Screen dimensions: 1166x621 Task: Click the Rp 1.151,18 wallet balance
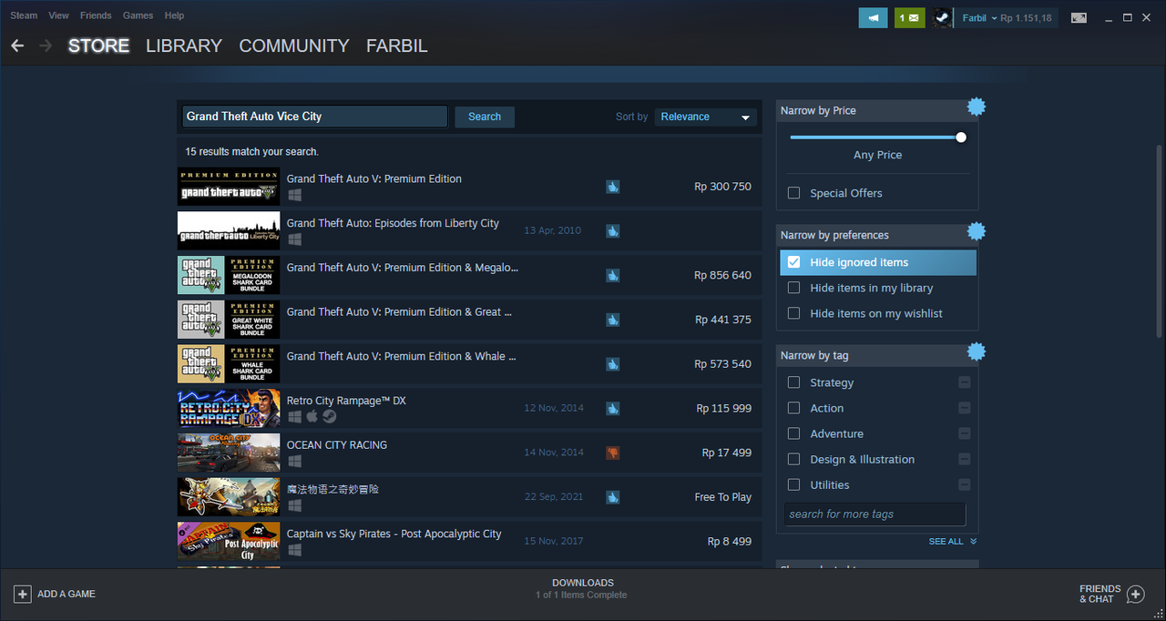(1026, 18)
